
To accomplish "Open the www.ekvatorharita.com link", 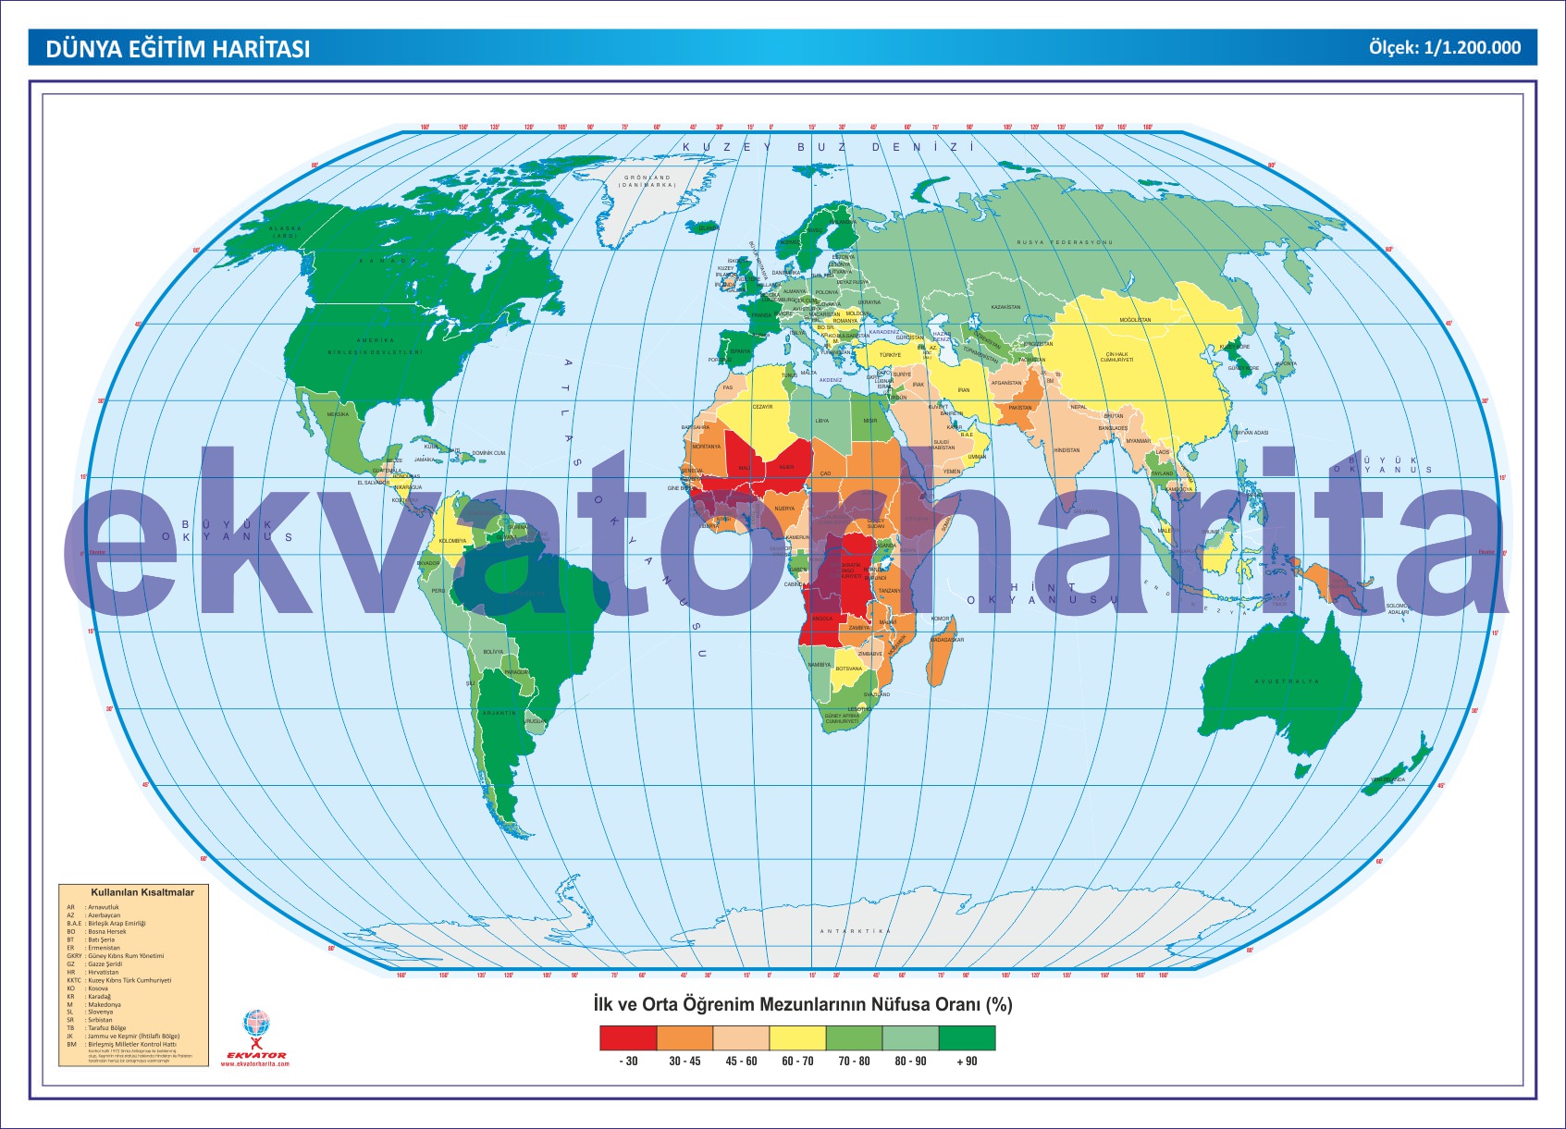I will click(255, 1063).
